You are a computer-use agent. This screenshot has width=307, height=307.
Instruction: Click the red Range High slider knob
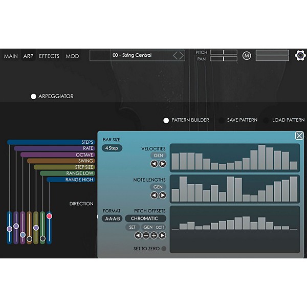49,216
